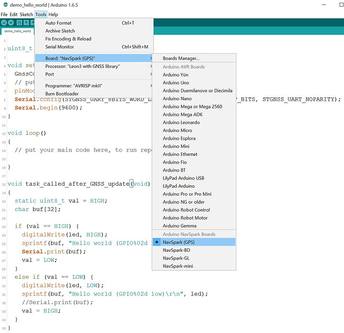
Task: Choose the plain LilyPad Arduino board
Action: [194, 186]
